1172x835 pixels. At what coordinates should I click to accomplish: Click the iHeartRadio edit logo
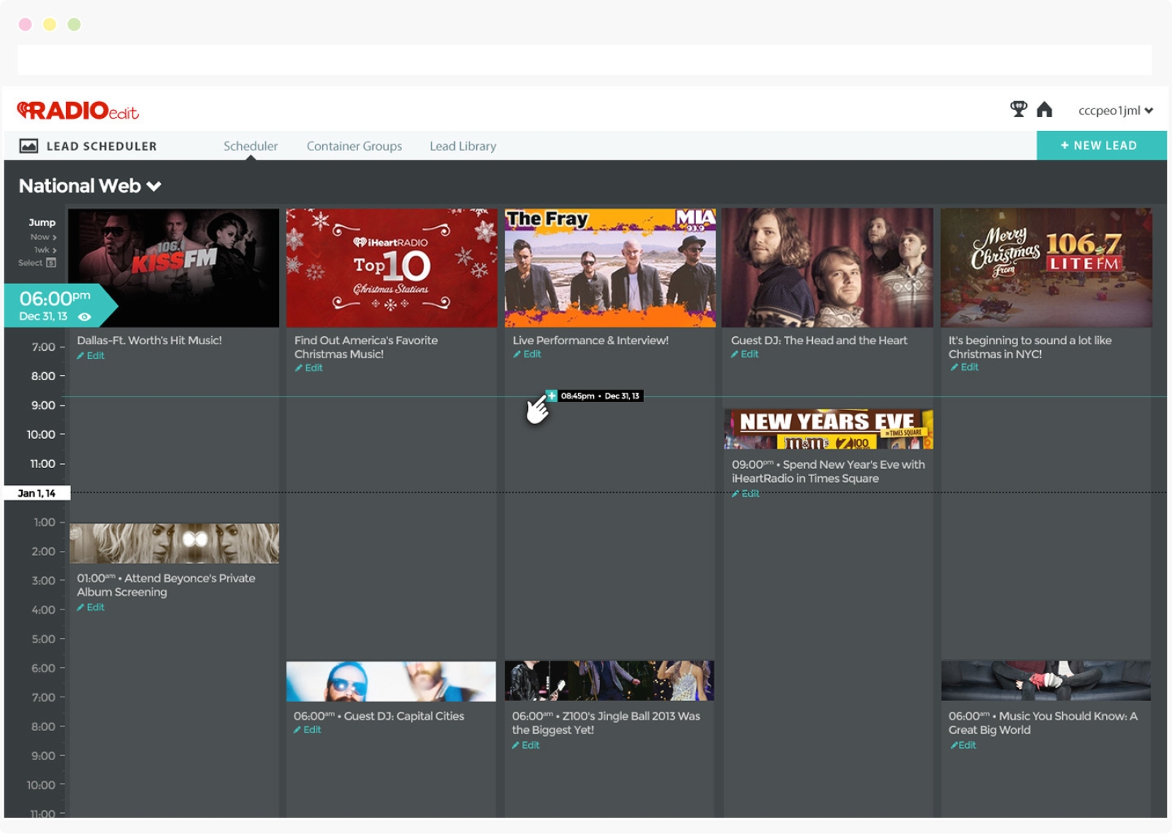(78, 110)
